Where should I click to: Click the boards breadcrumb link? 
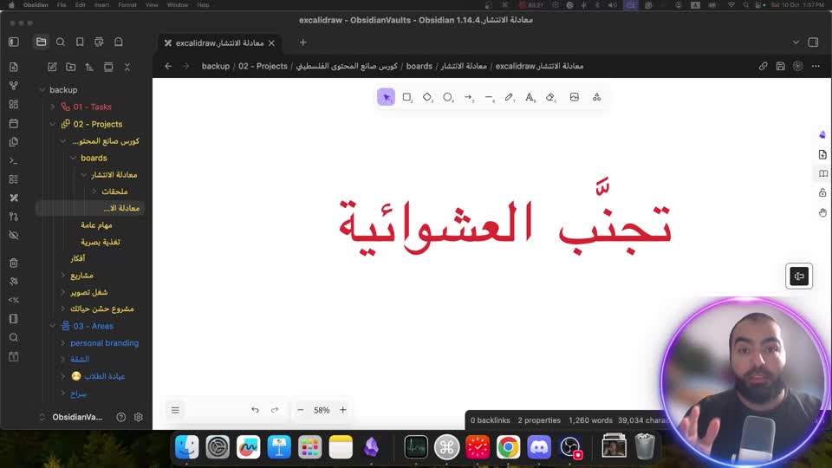pos(419,67)
